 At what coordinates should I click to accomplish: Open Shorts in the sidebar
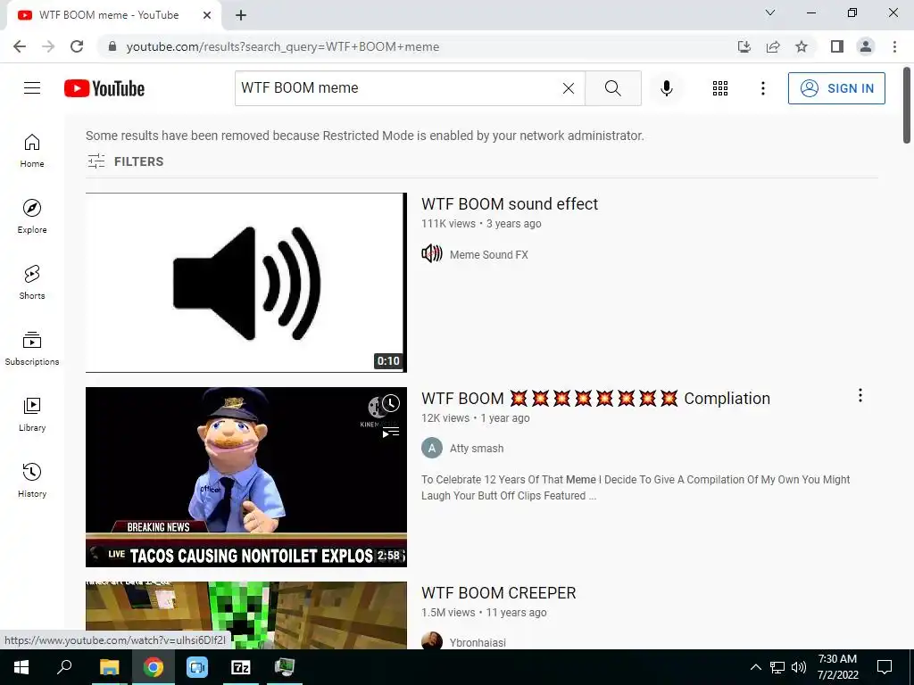point(32,283)
